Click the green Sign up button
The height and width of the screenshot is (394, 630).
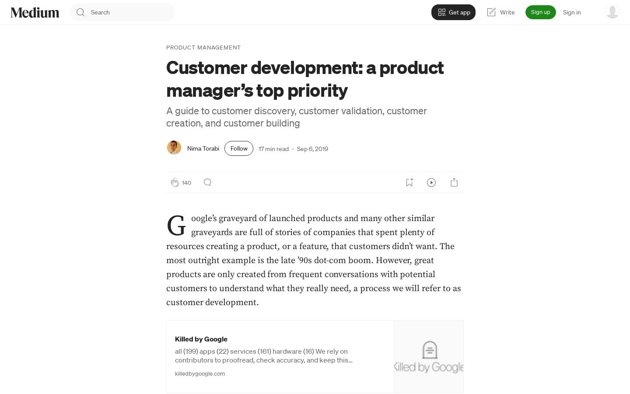540,12
